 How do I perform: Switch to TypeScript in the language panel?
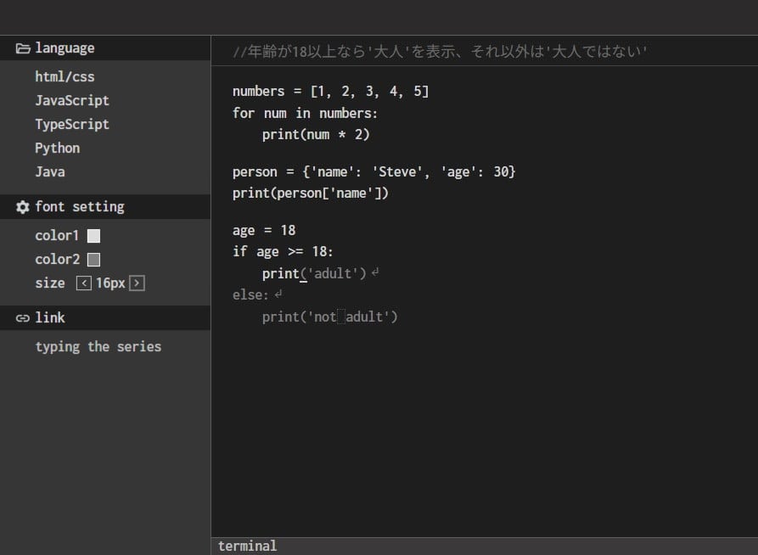[71, 124]
